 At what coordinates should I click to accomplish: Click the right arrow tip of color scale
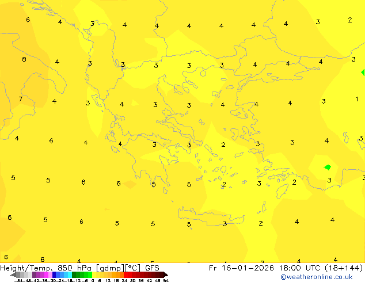click(x=165, y=275)
